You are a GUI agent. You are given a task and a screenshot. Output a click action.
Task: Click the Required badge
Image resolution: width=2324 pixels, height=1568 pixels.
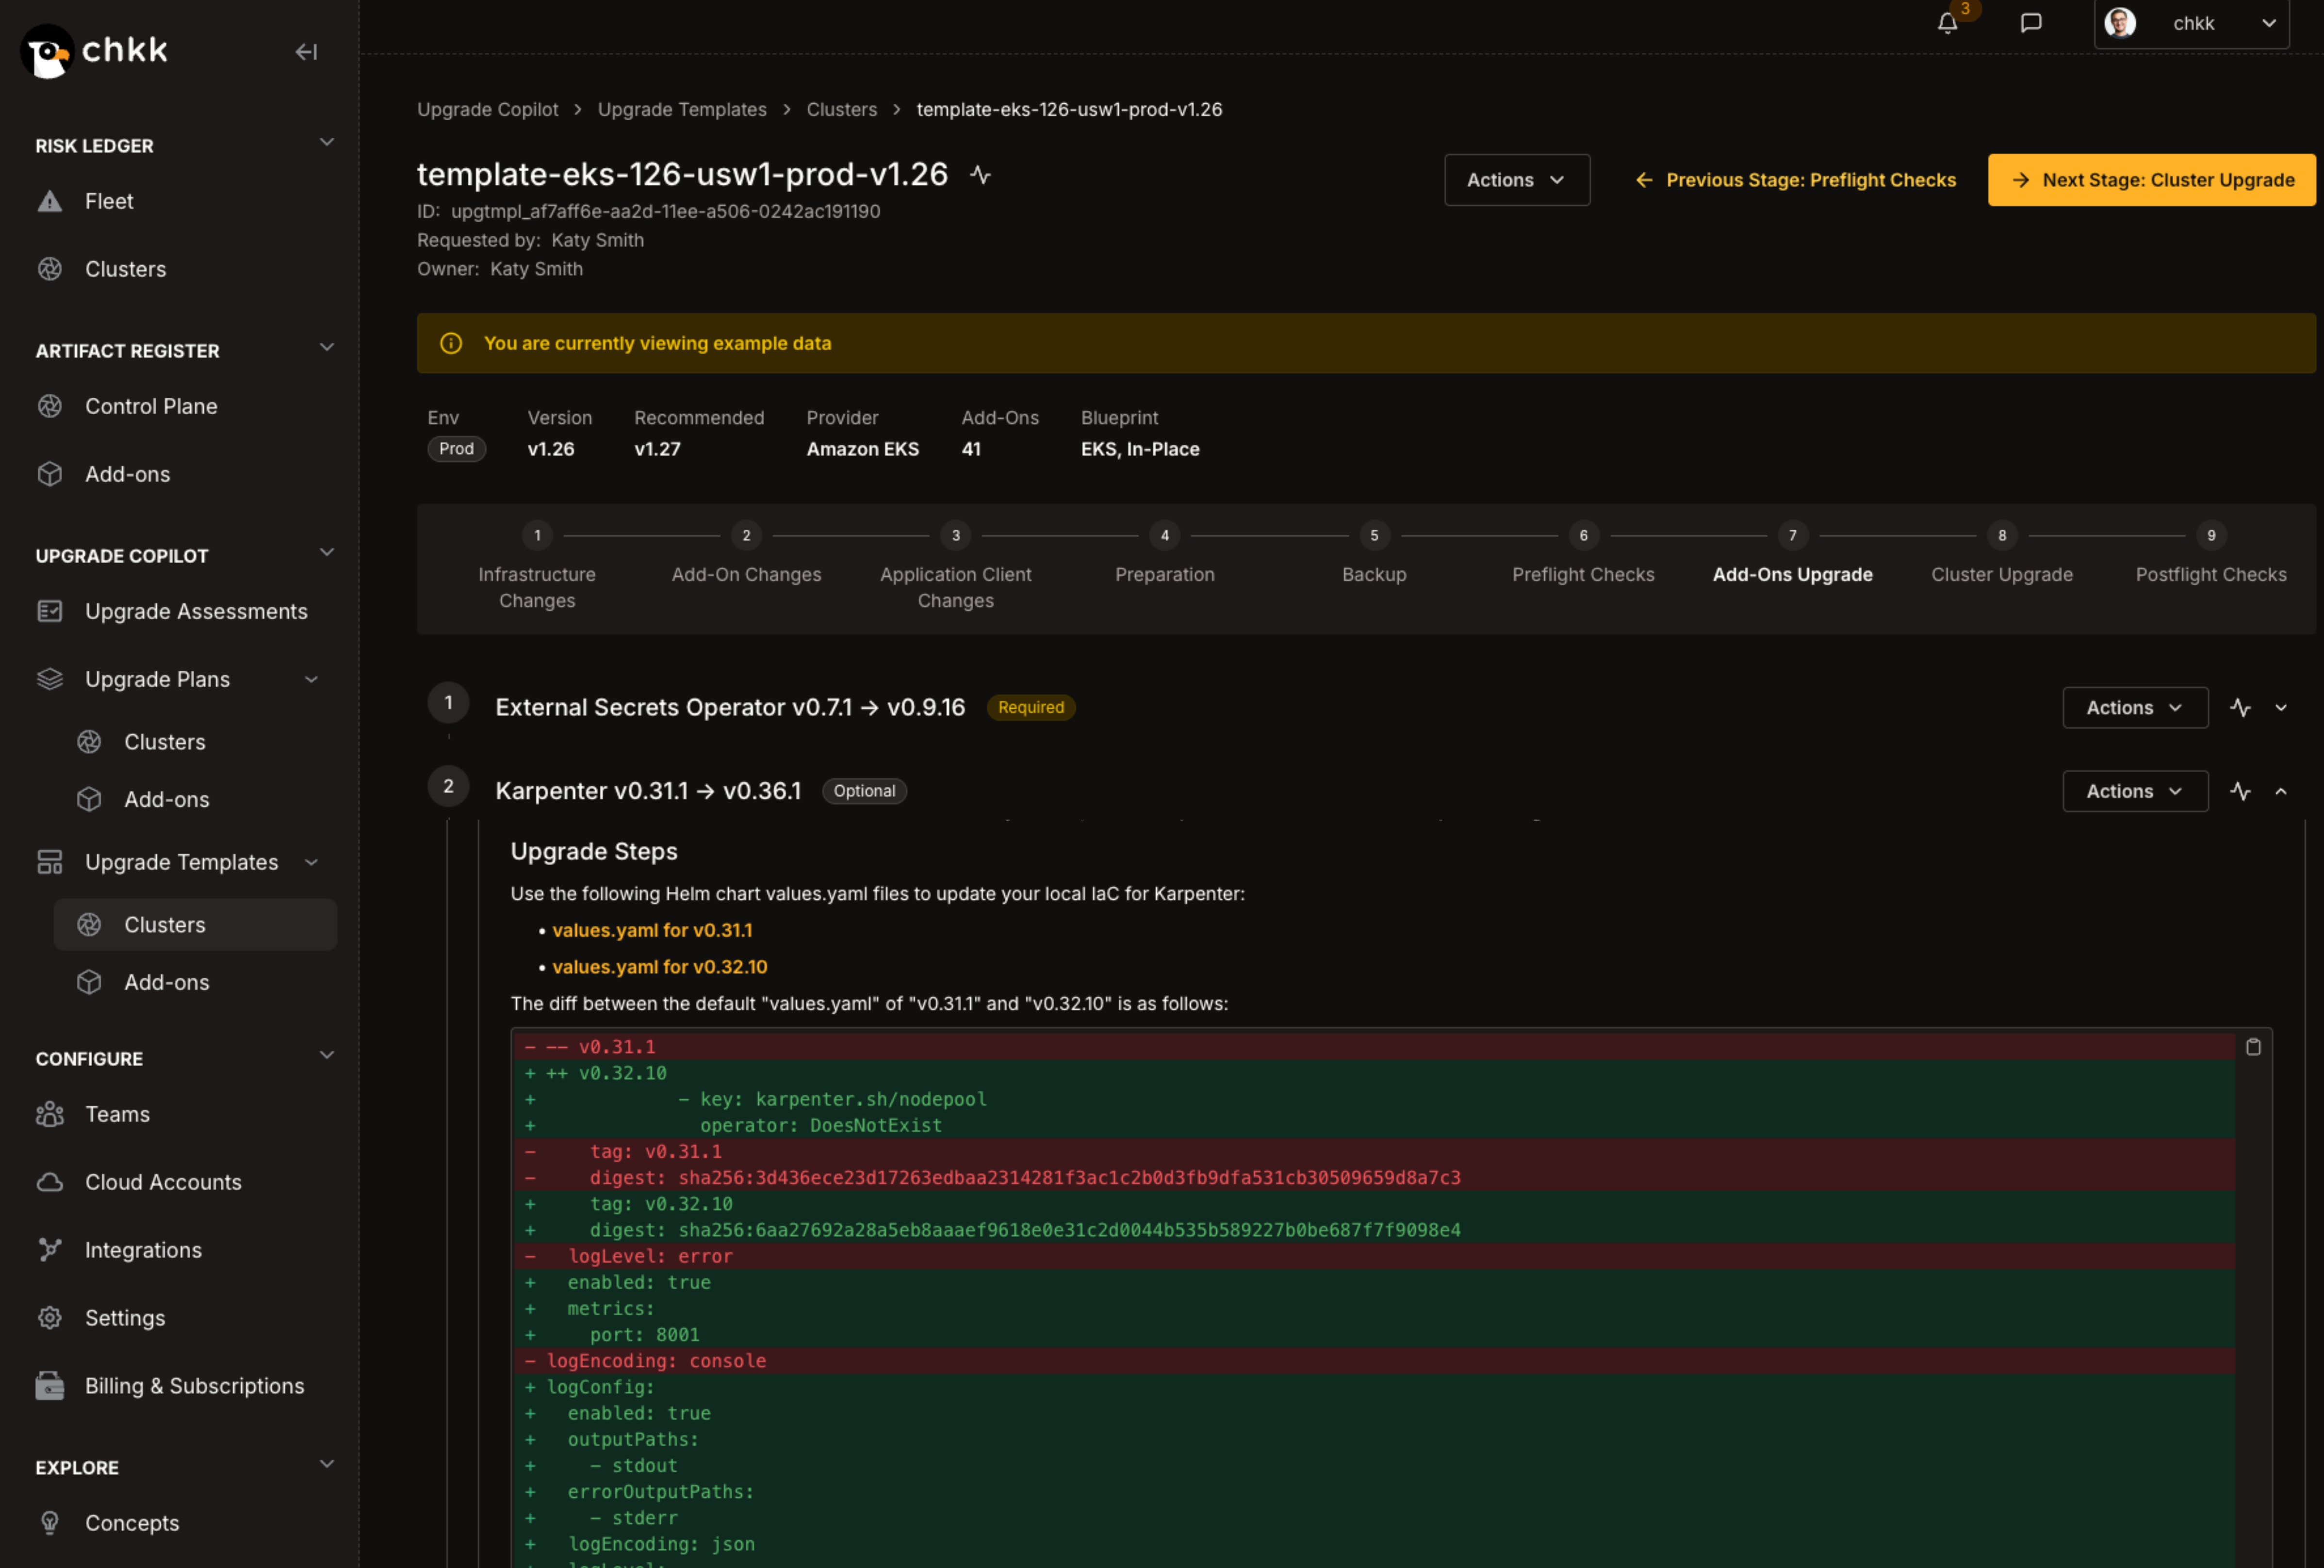1030,708
